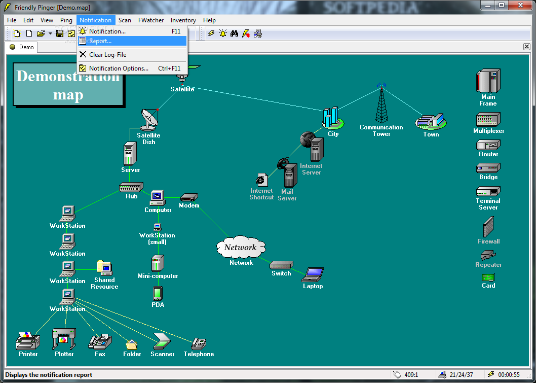The width and height of the screenshot is (536, 383).
Task: Select the Communication Tower icon
Action: (381, 103)
